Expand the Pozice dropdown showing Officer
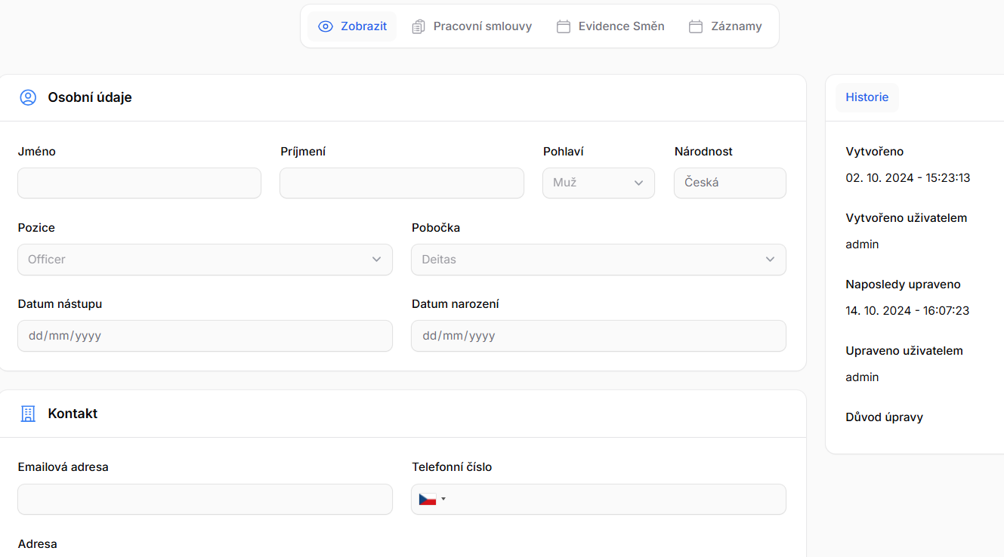 point(205,259)
